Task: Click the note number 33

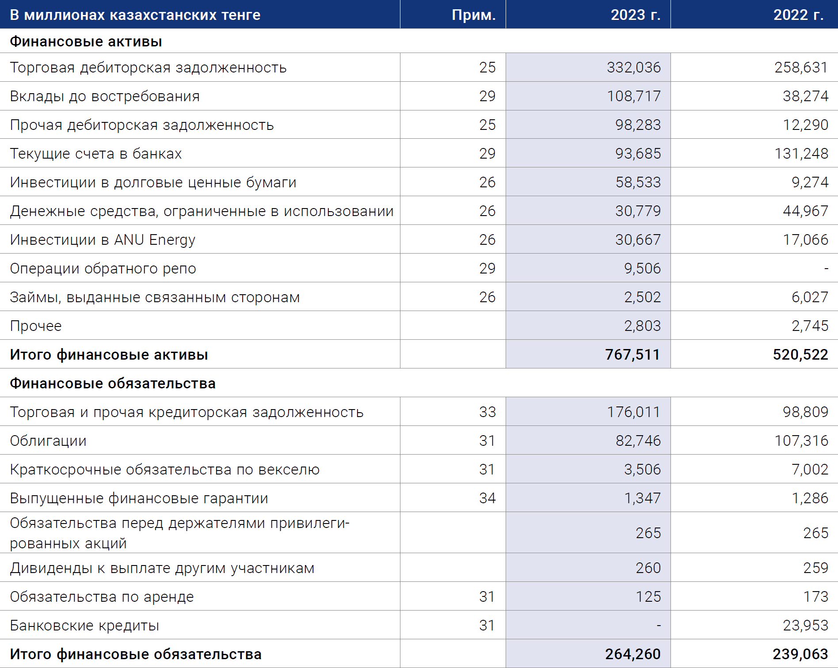Action: click(x=488, y=412)
